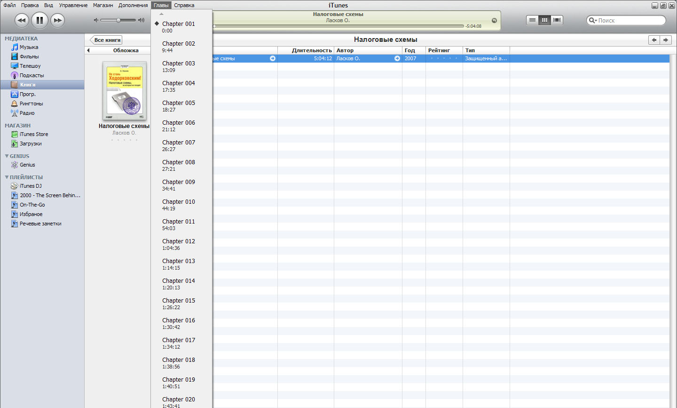677x408 pixels.
Task: Sort by Длительность column header
Action: coord(306,50)
